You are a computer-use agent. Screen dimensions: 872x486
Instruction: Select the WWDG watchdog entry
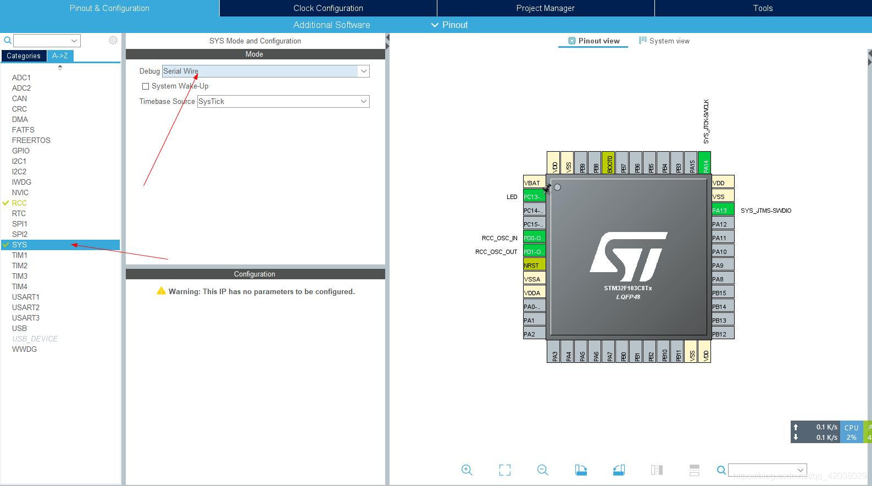(x=24, y=349)
